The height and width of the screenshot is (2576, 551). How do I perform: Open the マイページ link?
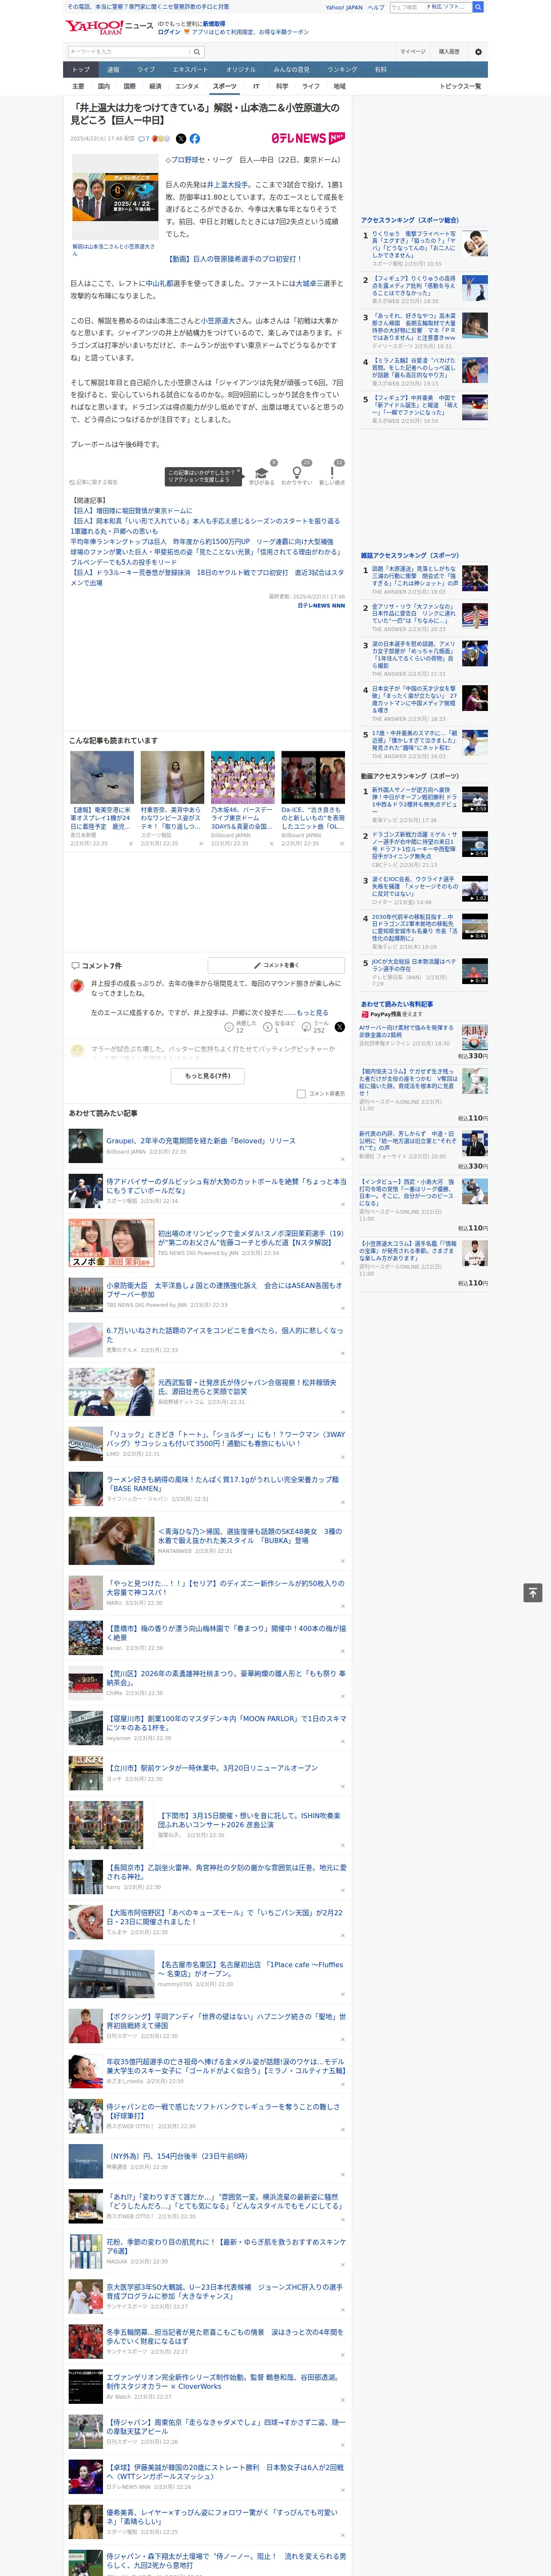413,52
